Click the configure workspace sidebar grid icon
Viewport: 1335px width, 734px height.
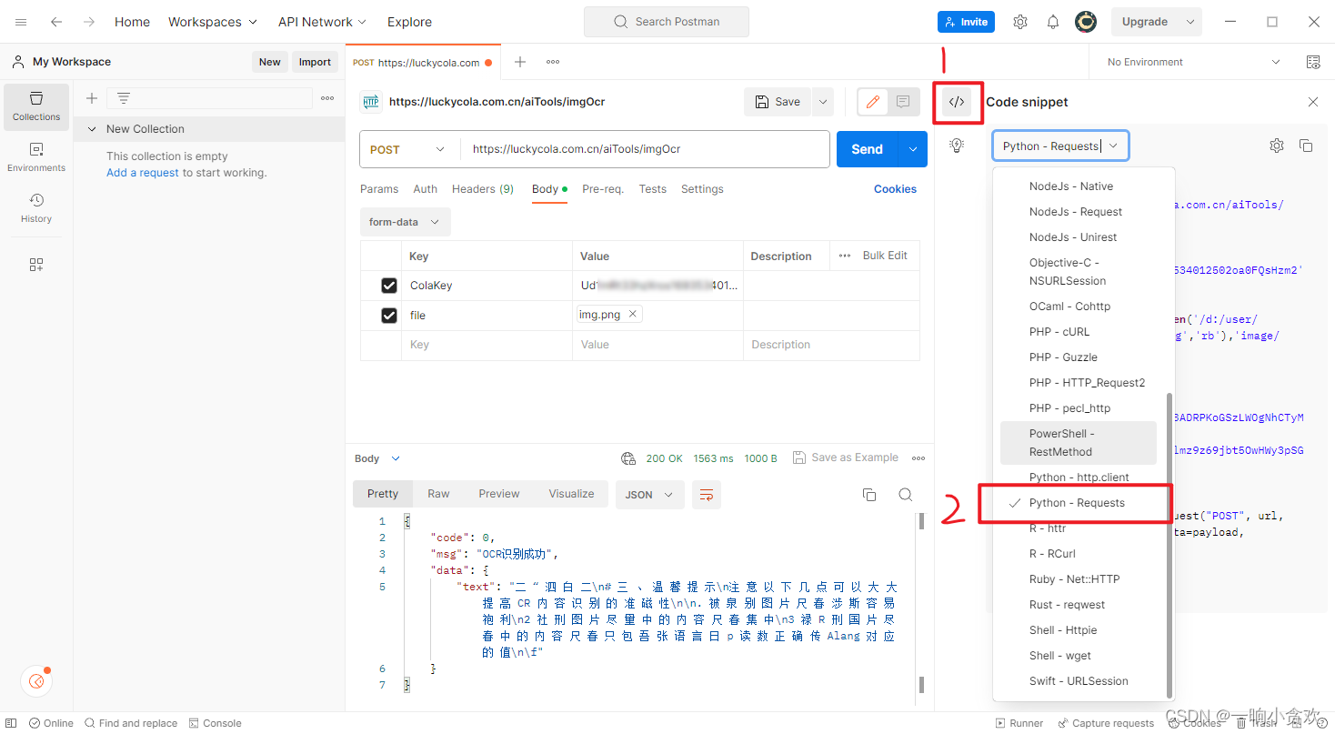(36, 265)
